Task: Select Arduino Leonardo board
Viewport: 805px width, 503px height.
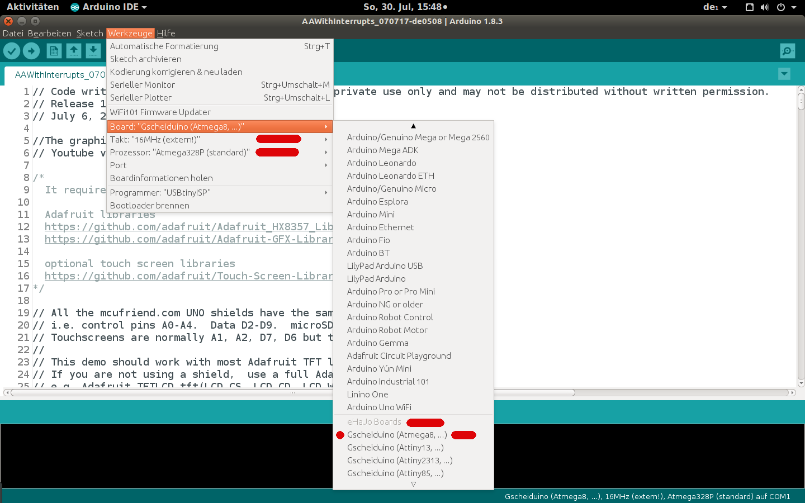Action: pyautogui.click(x=413, y=163)
